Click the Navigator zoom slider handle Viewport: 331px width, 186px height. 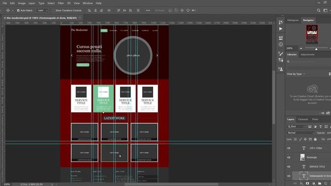pyautogui.click(x=316, y=49)
